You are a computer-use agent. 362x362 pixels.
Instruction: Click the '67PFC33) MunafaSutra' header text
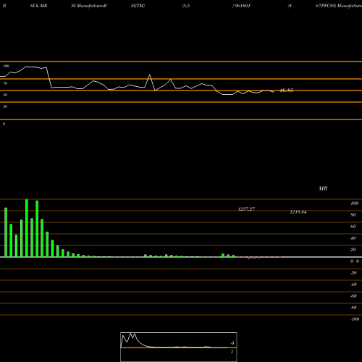tap(339, 6)
